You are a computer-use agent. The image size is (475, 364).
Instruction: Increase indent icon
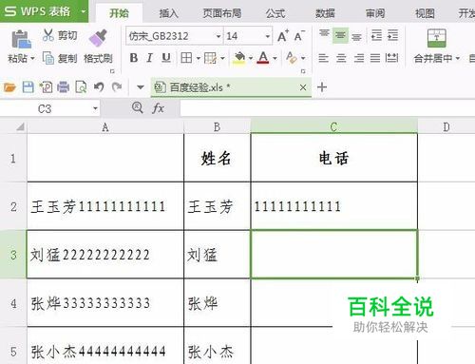pyautogui.click(x=392, y=35)
